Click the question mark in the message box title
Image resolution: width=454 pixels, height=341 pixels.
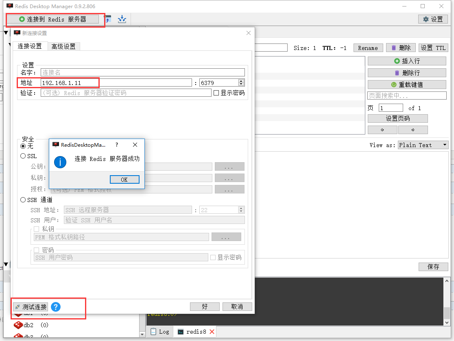point(117,145)
